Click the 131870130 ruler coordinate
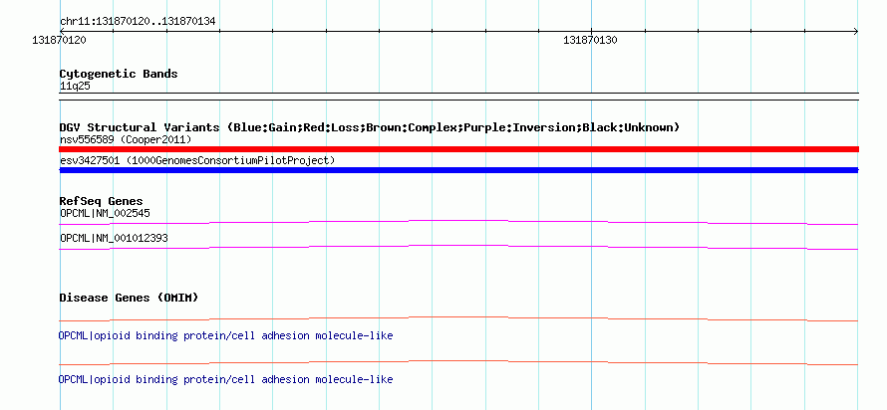This screenshot has width=887, height=410. tap(590, 40)
